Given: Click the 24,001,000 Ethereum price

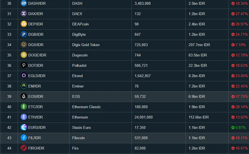Looking at the screenshot, I should (x=144, y=117).
